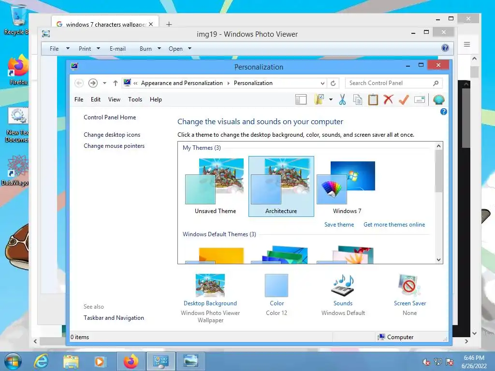Select the Architecture theme
The height and width of the screenshot is (371, 495).
point(281,186)
